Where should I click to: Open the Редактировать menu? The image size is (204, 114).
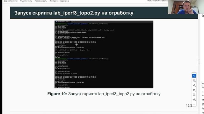click(x=26, y=1)
